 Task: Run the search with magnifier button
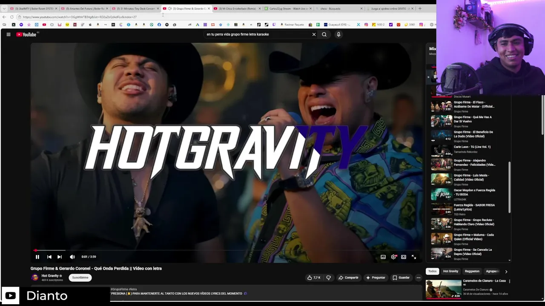(x=324, y=34)
